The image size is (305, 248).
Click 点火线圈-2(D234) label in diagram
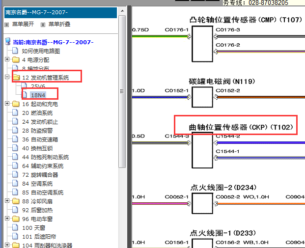tap(223, 188)
